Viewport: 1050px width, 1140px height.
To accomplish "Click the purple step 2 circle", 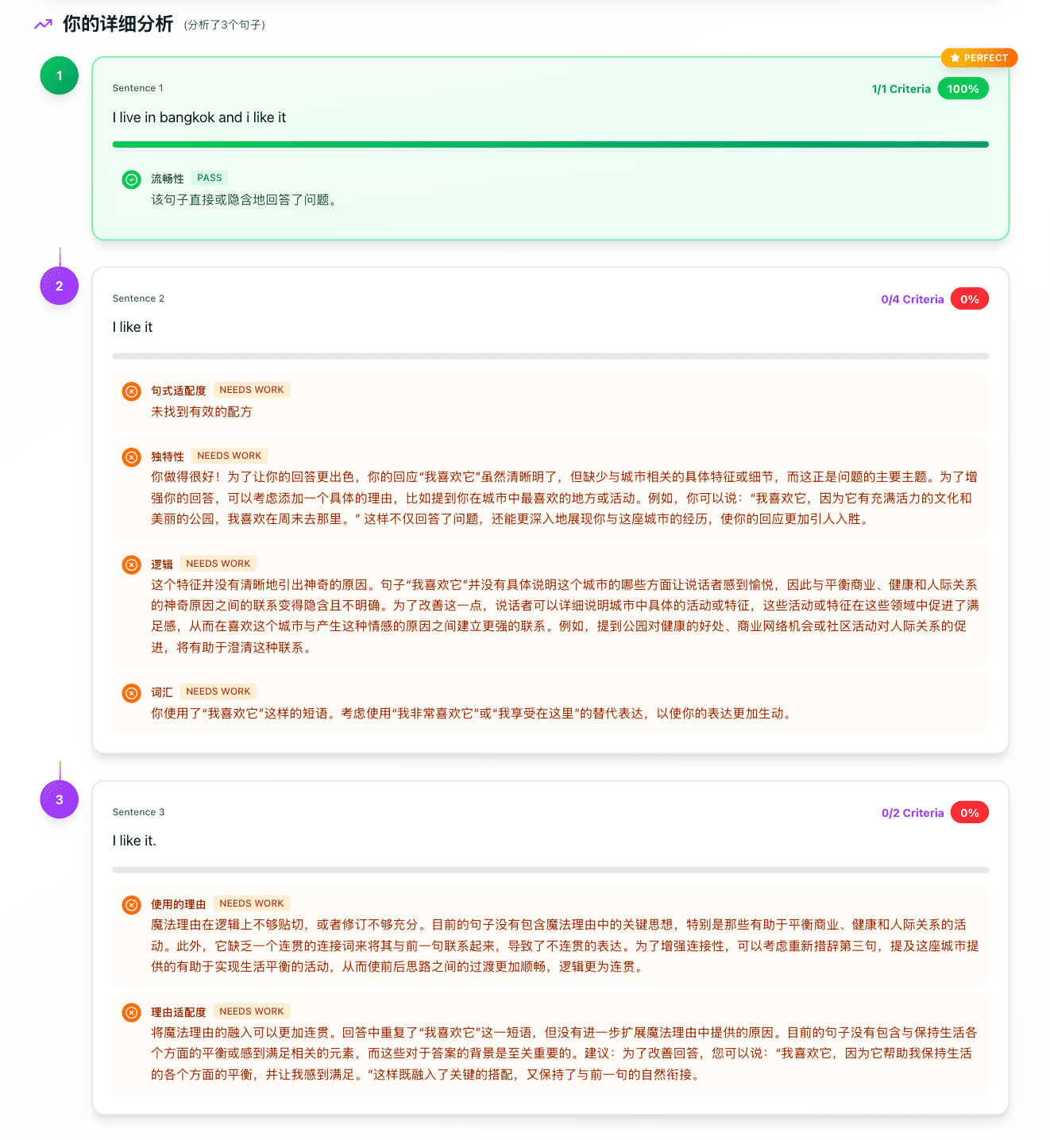I will tap(60, 286).
